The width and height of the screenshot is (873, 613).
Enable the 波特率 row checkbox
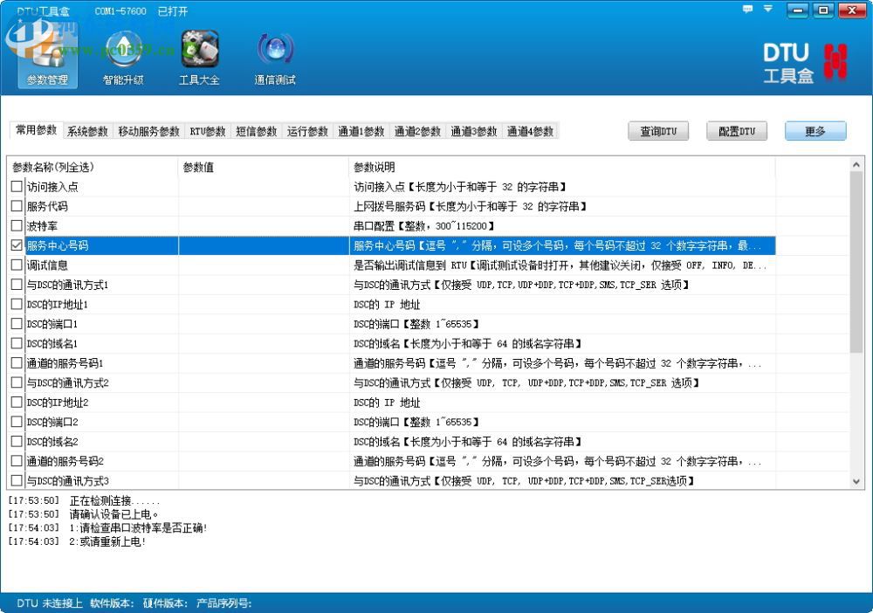pos(16,226)
